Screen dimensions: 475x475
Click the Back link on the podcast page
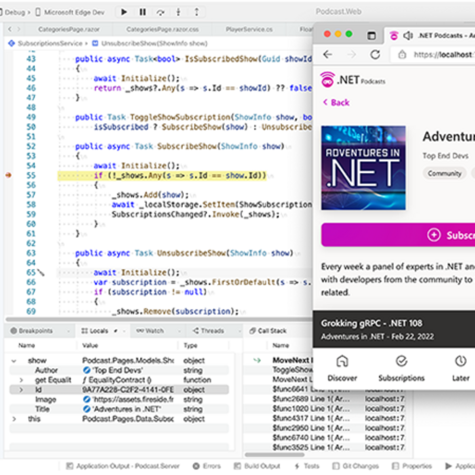pos(335,103)
